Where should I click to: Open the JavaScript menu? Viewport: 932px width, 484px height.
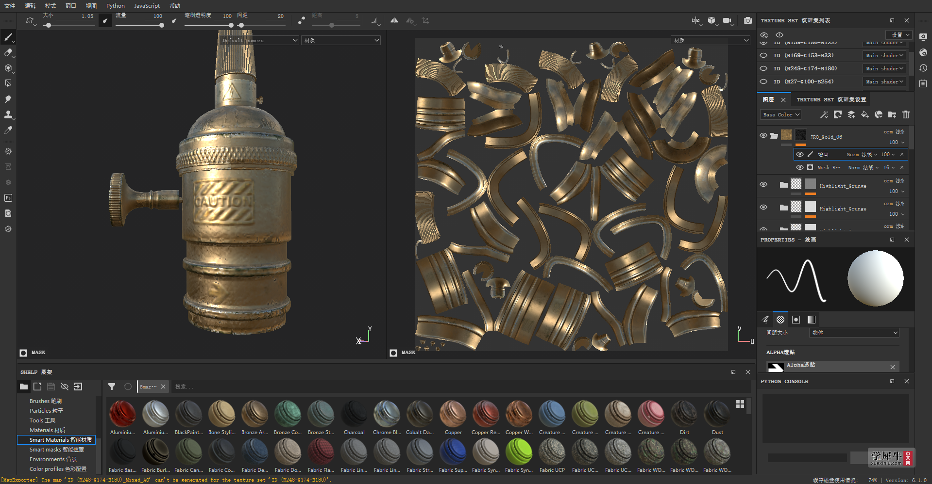147,6
